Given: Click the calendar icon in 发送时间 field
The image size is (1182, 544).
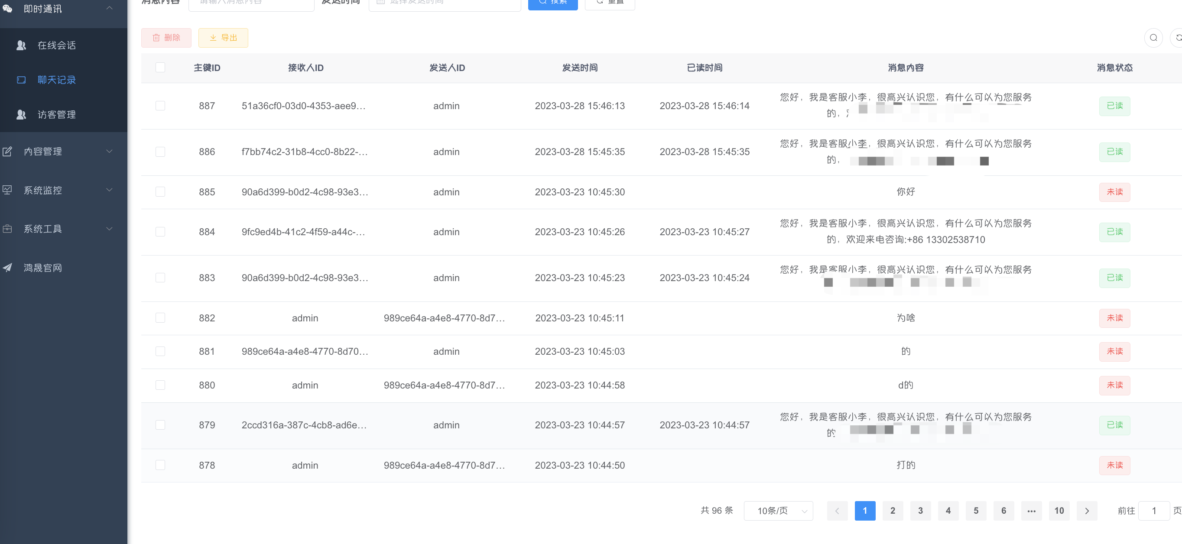Looking at the screenshot, I should point(380,1).
